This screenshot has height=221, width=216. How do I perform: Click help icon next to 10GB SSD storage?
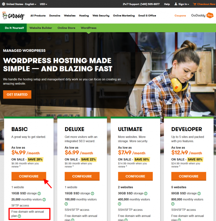click(39, 194)
